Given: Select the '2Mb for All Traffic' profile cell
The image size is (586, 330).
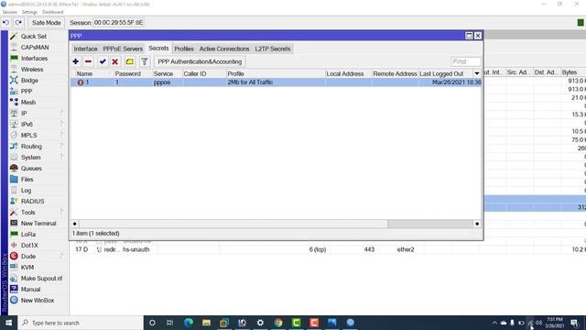Looking at the screenshot, I should [250, 82].
